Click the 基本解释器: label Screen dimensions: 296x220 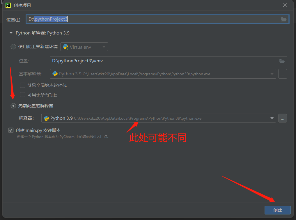31,74
